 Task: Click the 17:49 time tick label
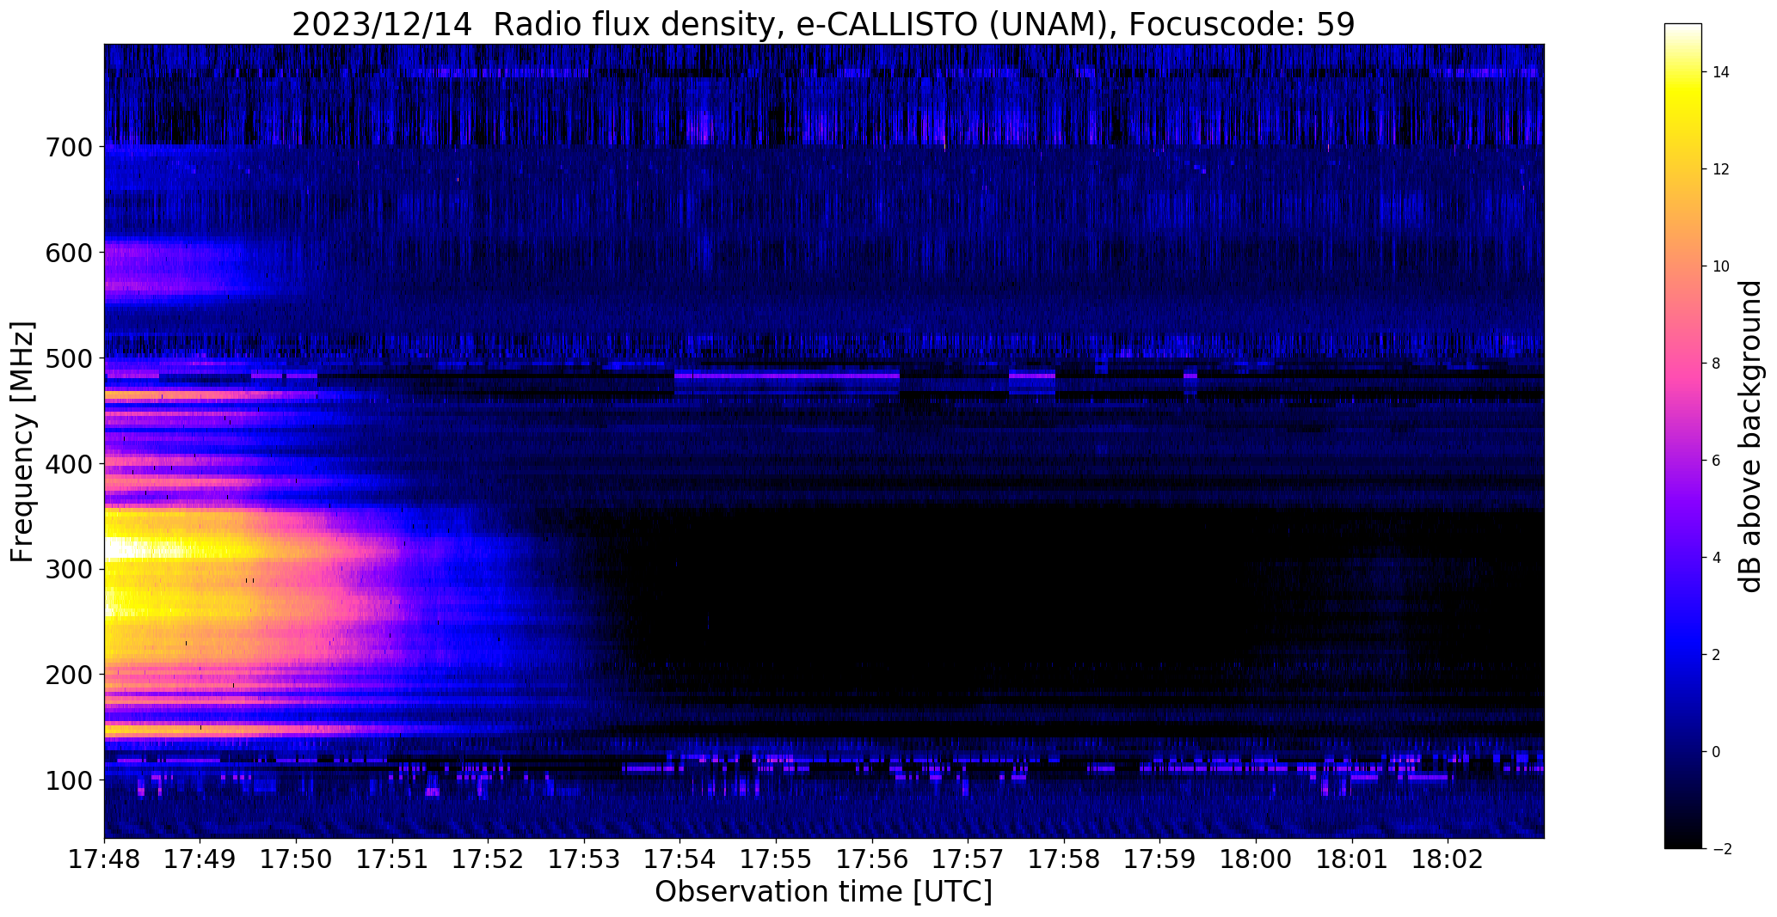click(x=200, y=860)
